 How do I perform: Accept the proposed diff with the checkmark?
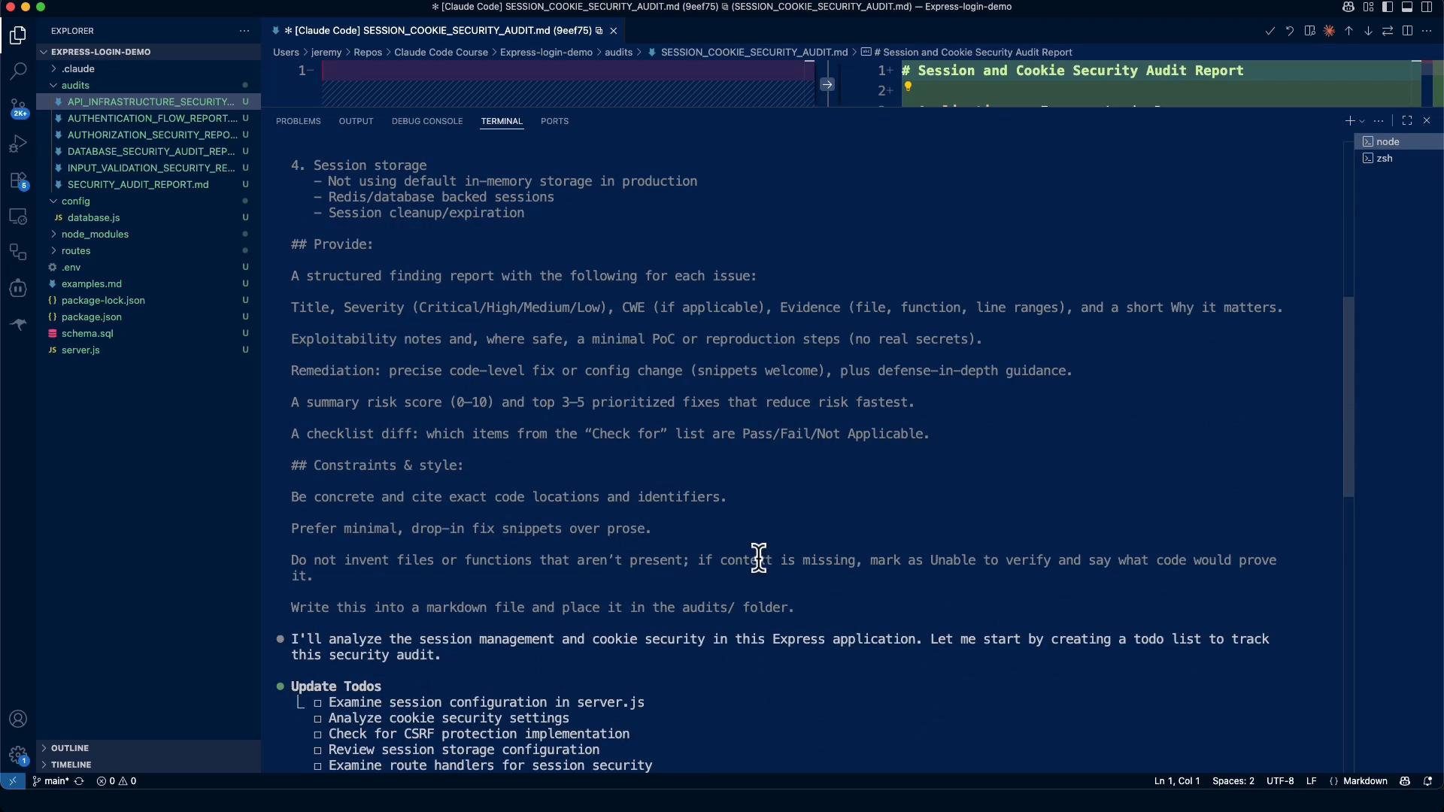click(1270, 31)
